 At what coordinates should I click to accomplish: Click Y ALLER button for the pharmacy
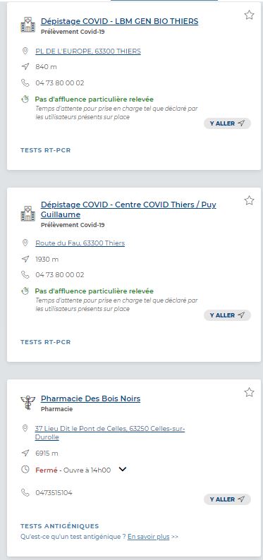[x=227, y=499]
